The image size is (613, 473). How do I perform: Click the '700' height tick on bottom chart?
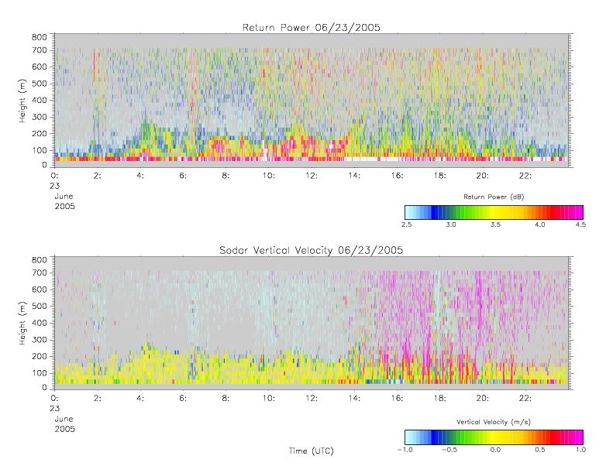point(39,272)
